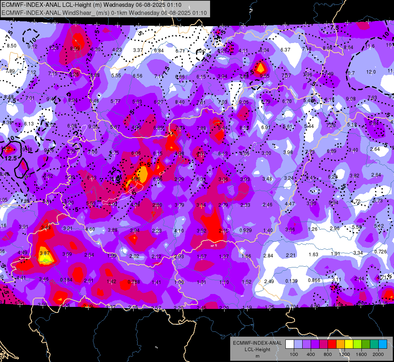This screenshot has height=362, width=394.
Task: Select the white legend swatch above 100
Action: [x=290, y=344]
